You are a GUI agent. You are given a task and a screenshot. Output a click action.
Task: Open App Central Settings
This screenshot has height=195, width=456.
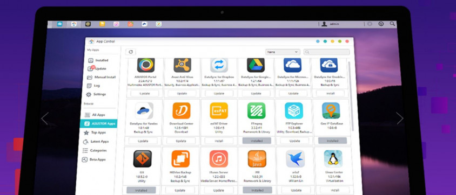click(x=96, y=94)
